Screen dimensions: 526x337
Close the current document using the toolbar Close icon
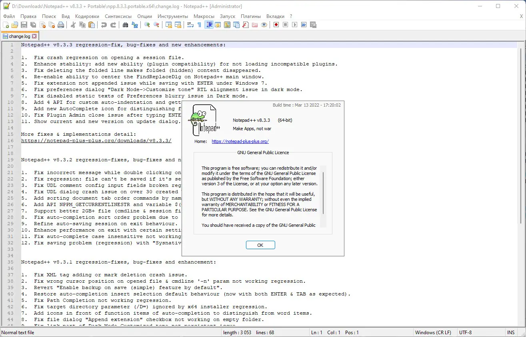pyautogui.click(x=42, y=25)
